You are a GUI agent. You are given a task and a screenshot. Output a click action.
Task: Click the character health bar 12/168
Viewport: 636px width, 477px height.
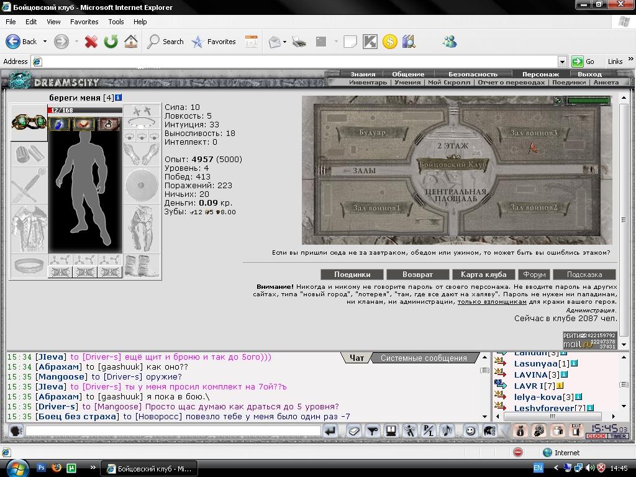pyautogui.click(x=84, y=110)
